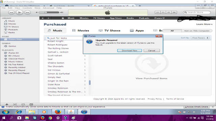Open the Edit menu

tap(10, 8)
